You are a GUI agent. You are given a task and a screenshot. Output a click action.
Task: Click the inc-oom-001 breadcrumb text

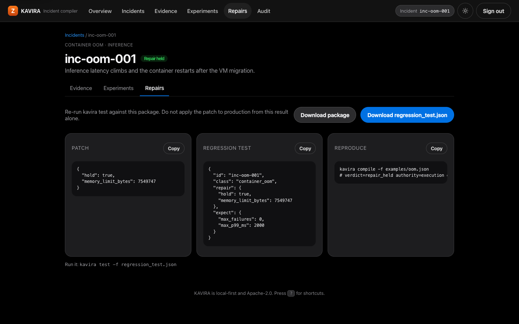click(x=102, y=35)
